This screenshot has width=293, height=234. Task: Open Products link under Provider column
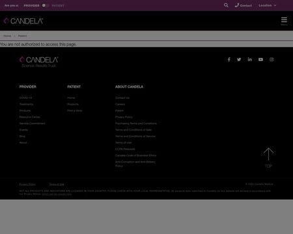pyautogui.click(x=25, y=110)
